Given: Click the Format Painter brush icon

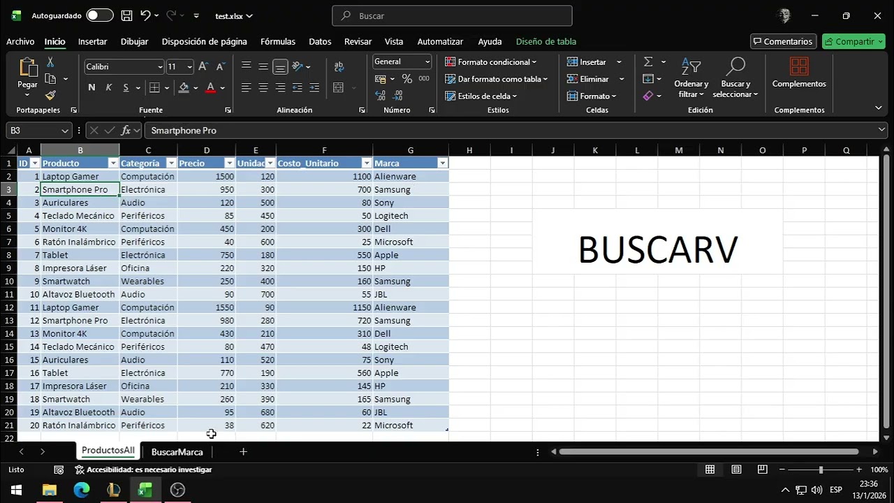Looking at the screenshot, I should point(50,95).
